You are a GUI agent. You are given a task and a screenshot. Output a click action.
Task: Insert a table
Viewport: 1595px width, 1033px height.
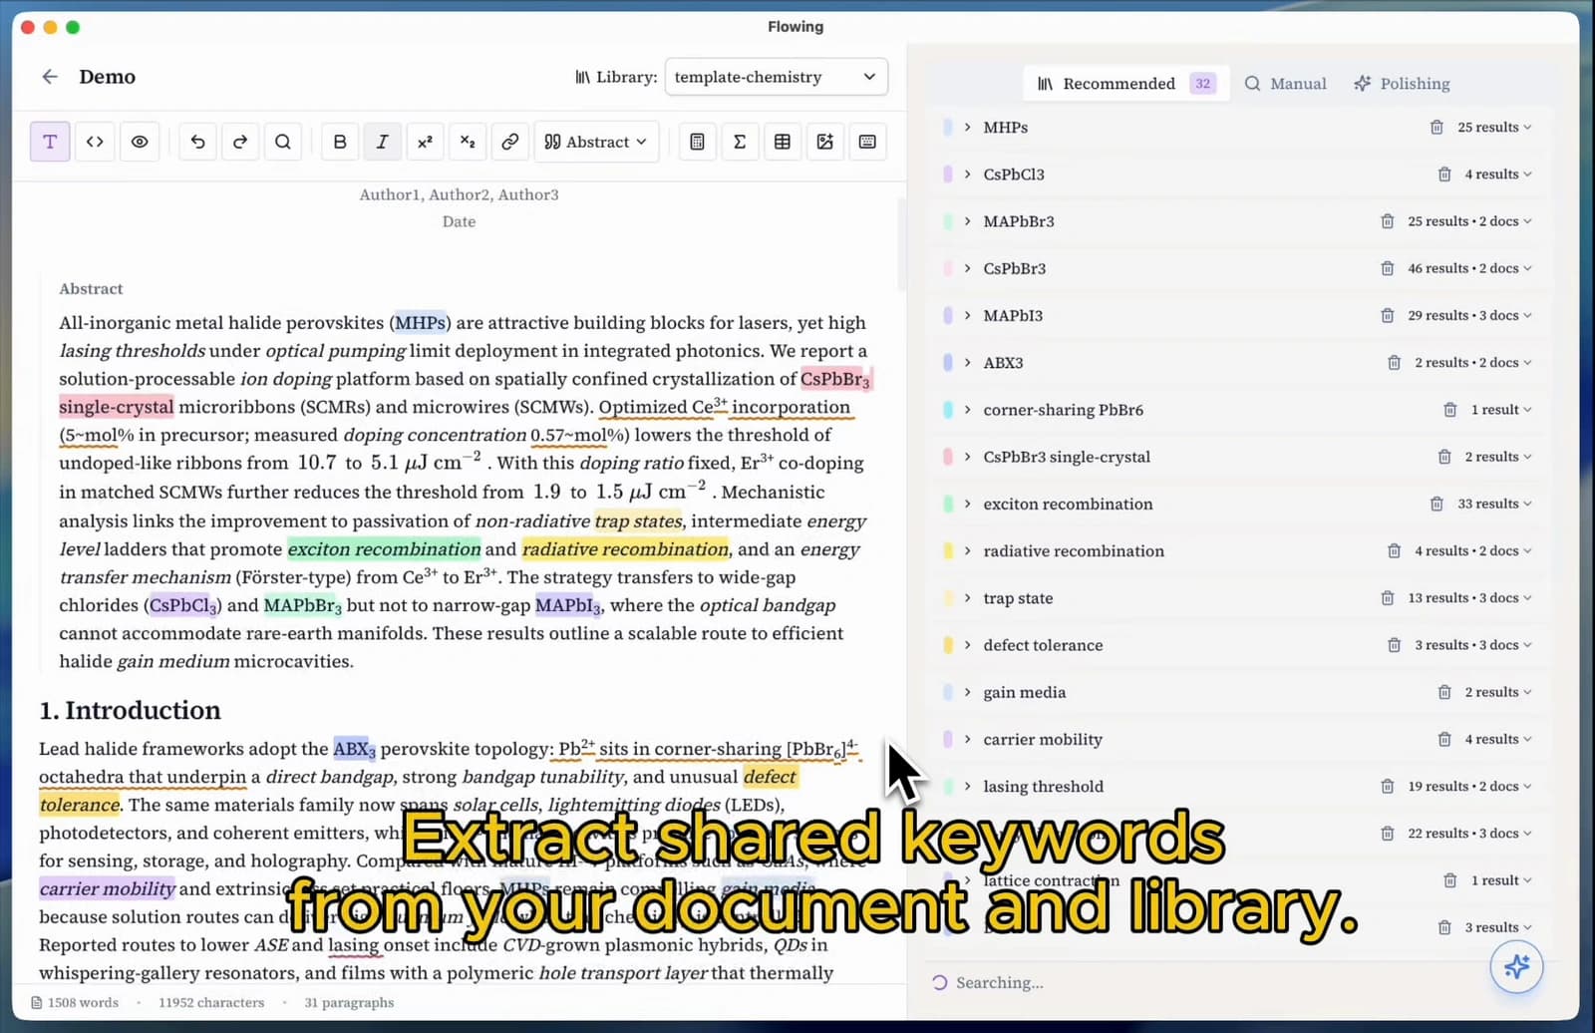(783, 142)
